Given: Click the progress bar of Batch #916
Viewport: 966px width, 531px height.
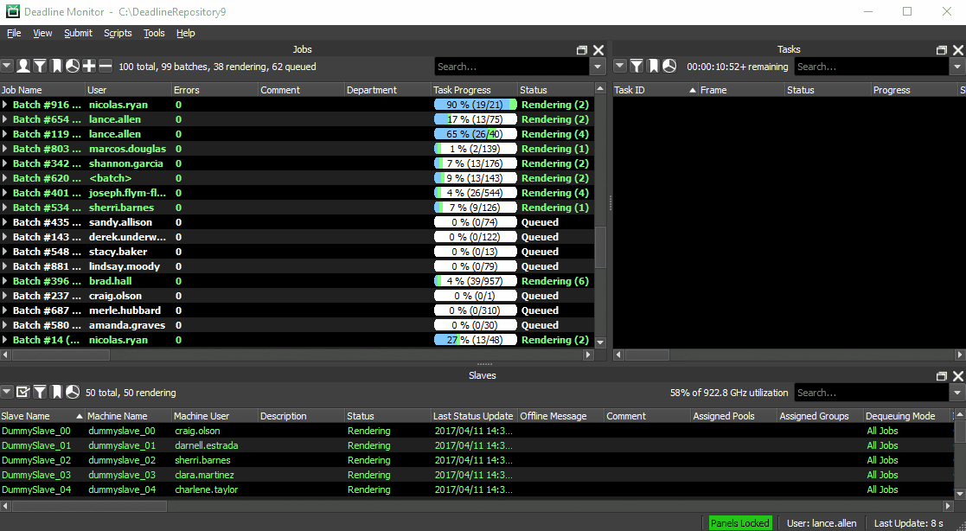Looking at the screenshot, I should (475, 105).
